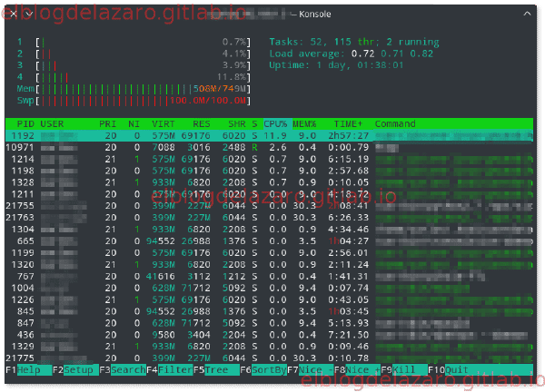Click the Swp usage meter bar
Image resolution: width=545 pixels, height=392 pixels.
point(134,101)
